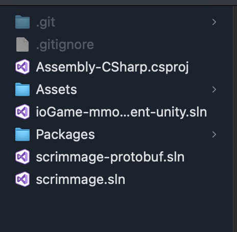
Task: Select the .gitignore file name
Action: [65, 45]
